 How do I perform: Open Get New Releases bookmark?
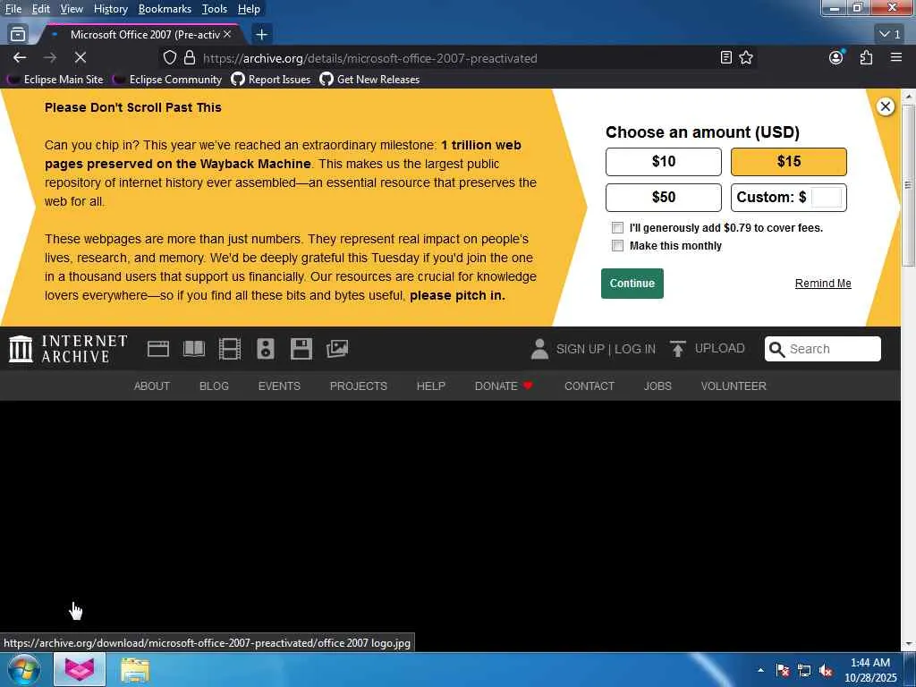coord(369,80)
